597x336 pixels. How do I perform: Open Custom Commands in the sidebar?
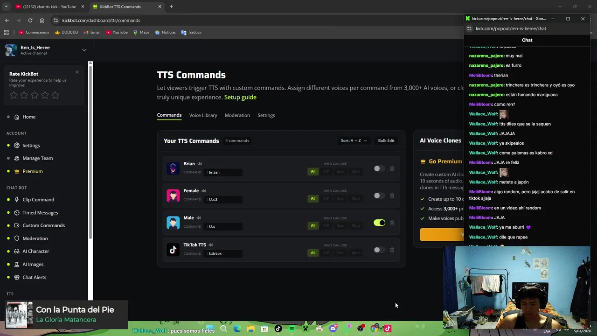coord(43,225)
